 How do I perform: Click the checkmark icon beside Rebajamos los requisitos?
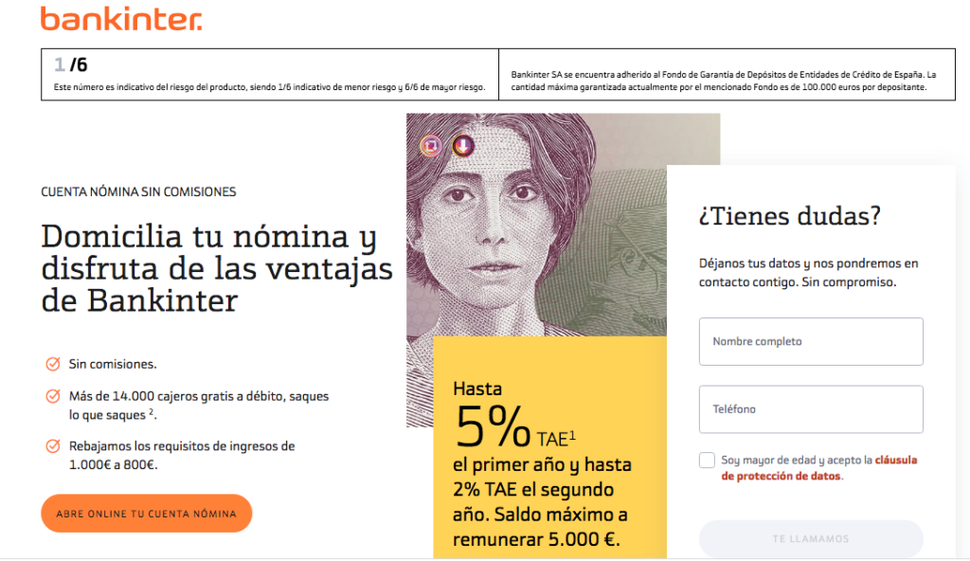[53, 445]
